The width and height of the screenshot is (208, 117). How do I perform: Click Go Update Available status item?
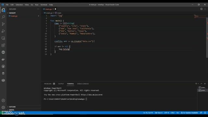coord(189,113)
